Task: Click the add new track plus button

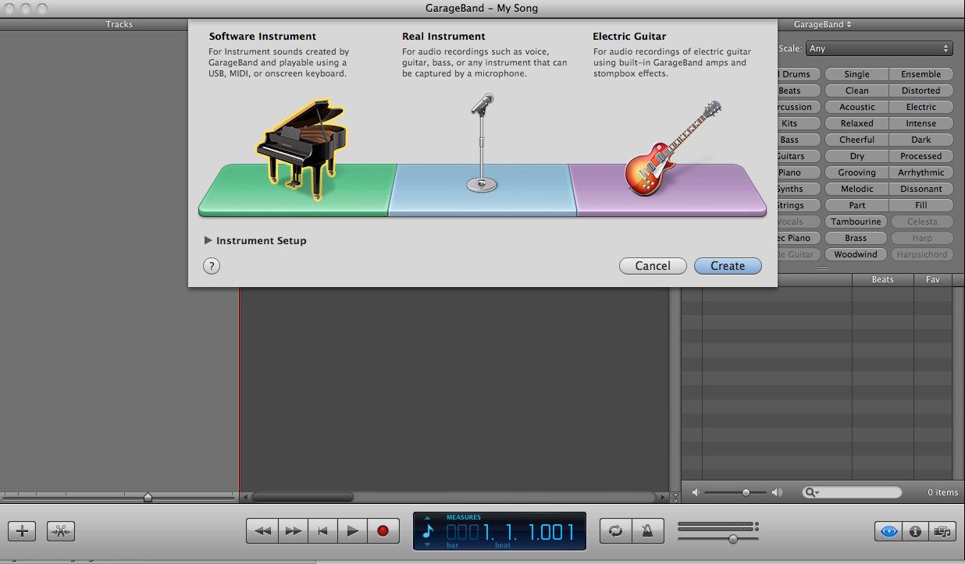Action: [x=22, y=531]
